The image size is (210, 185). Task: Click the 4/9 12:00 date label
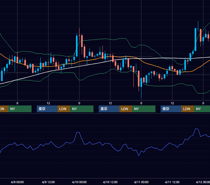[x=48, y=182]
